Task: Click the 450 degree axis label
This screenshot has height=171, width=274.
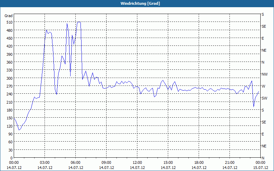Action: [10, 38]
